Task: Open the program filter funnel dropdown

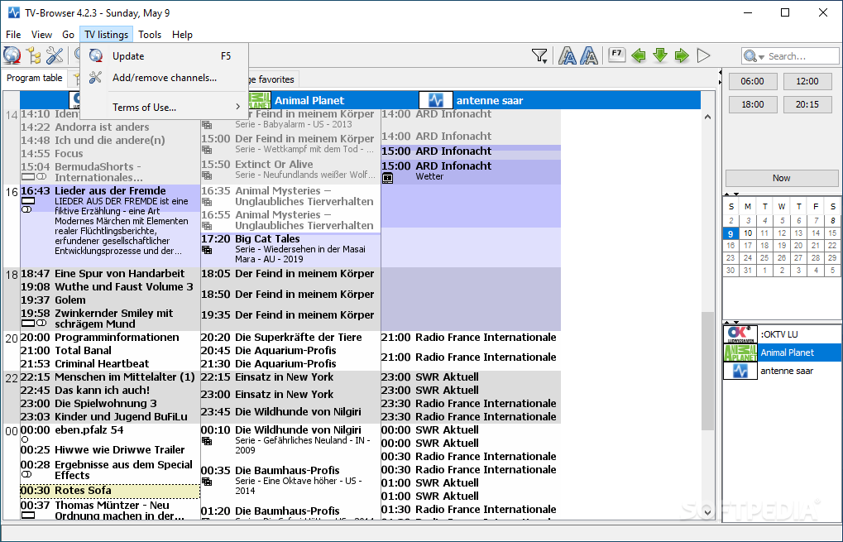Action: click(539, 55)
